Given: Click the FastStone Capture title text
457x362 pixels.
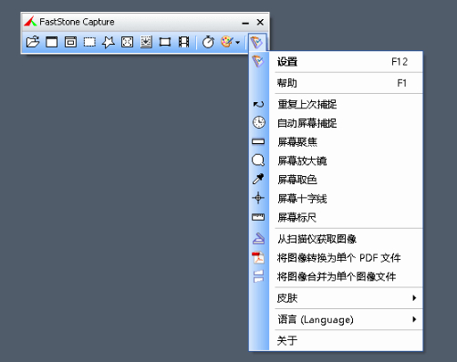Looking at the screenshot, I should click(x=77, y=22).
